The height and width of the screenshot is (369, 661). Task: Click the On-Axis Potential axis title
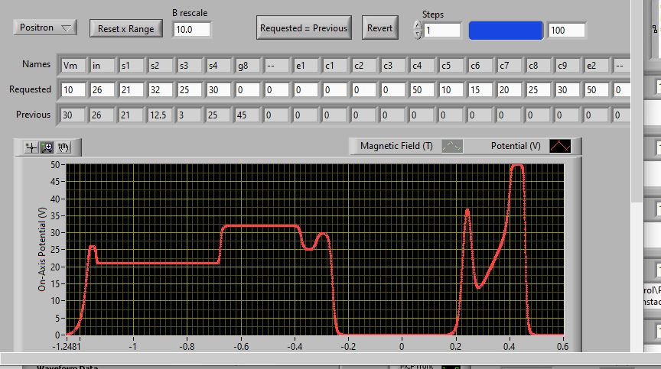(42, 250)
